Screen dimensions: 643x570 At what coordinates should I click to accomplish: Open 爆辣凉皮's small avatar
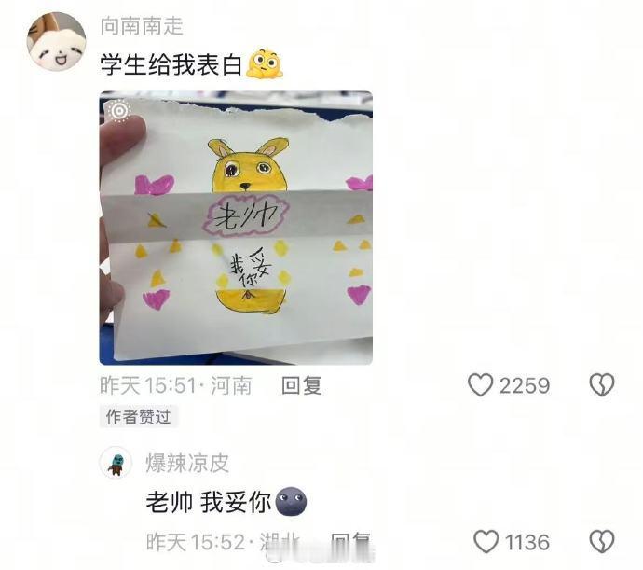point(116,463)
